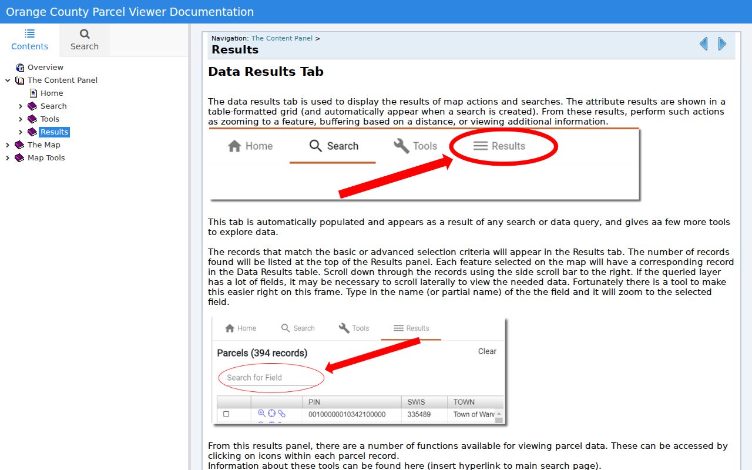The height and width of the screenshot is (470, 752).
Task: Click the page icon next to Home
Action: (x=33, y=93)
